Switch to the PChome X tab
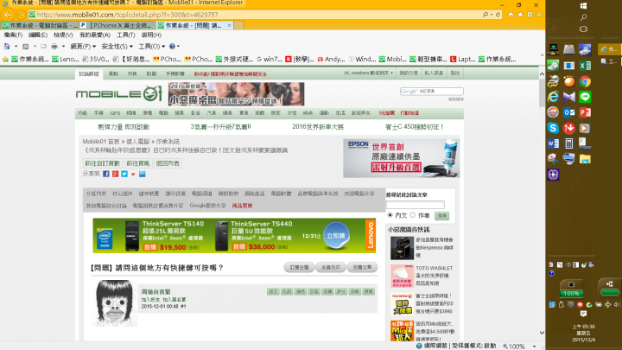 coord(117,25)
